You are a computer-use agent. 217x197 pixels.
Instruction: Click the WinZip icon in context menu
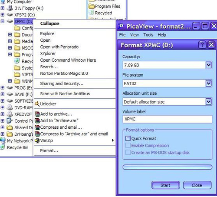37,140
